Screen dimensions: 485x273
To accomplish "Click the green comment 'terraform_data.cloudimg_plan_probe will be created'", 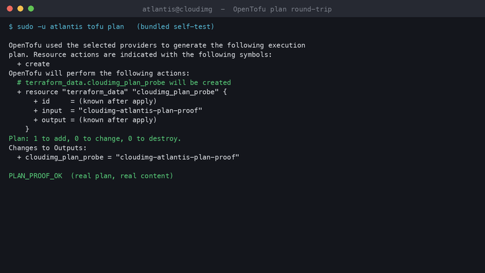I will pos(128,83).
